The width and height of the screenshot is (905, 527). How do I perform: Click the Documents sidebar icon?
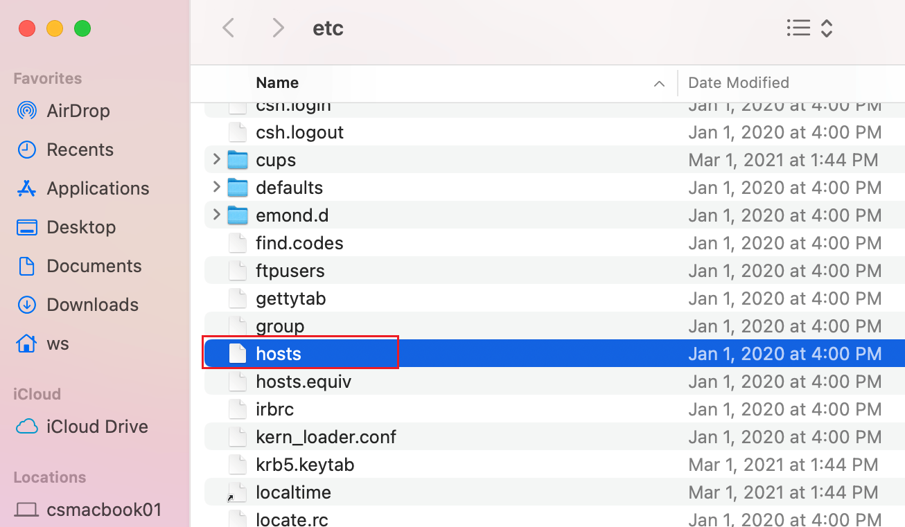click(x=26, y=266)
